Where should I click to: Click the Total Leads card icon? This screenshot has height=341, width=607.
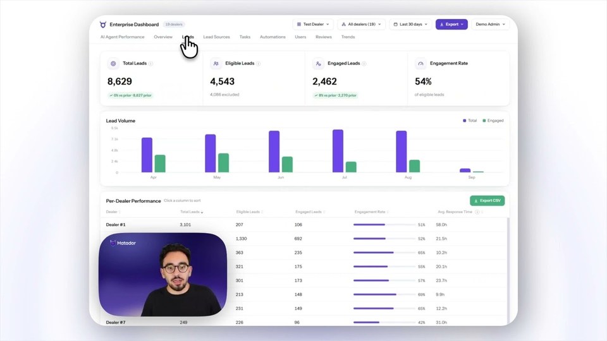[x=113, y=63]
